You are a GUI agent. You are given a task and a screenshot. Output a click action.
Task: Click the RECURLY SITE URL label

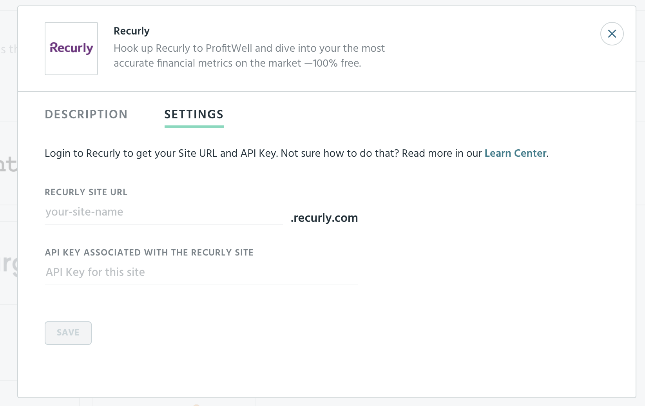pyautogui.click(x=86, y=192)
